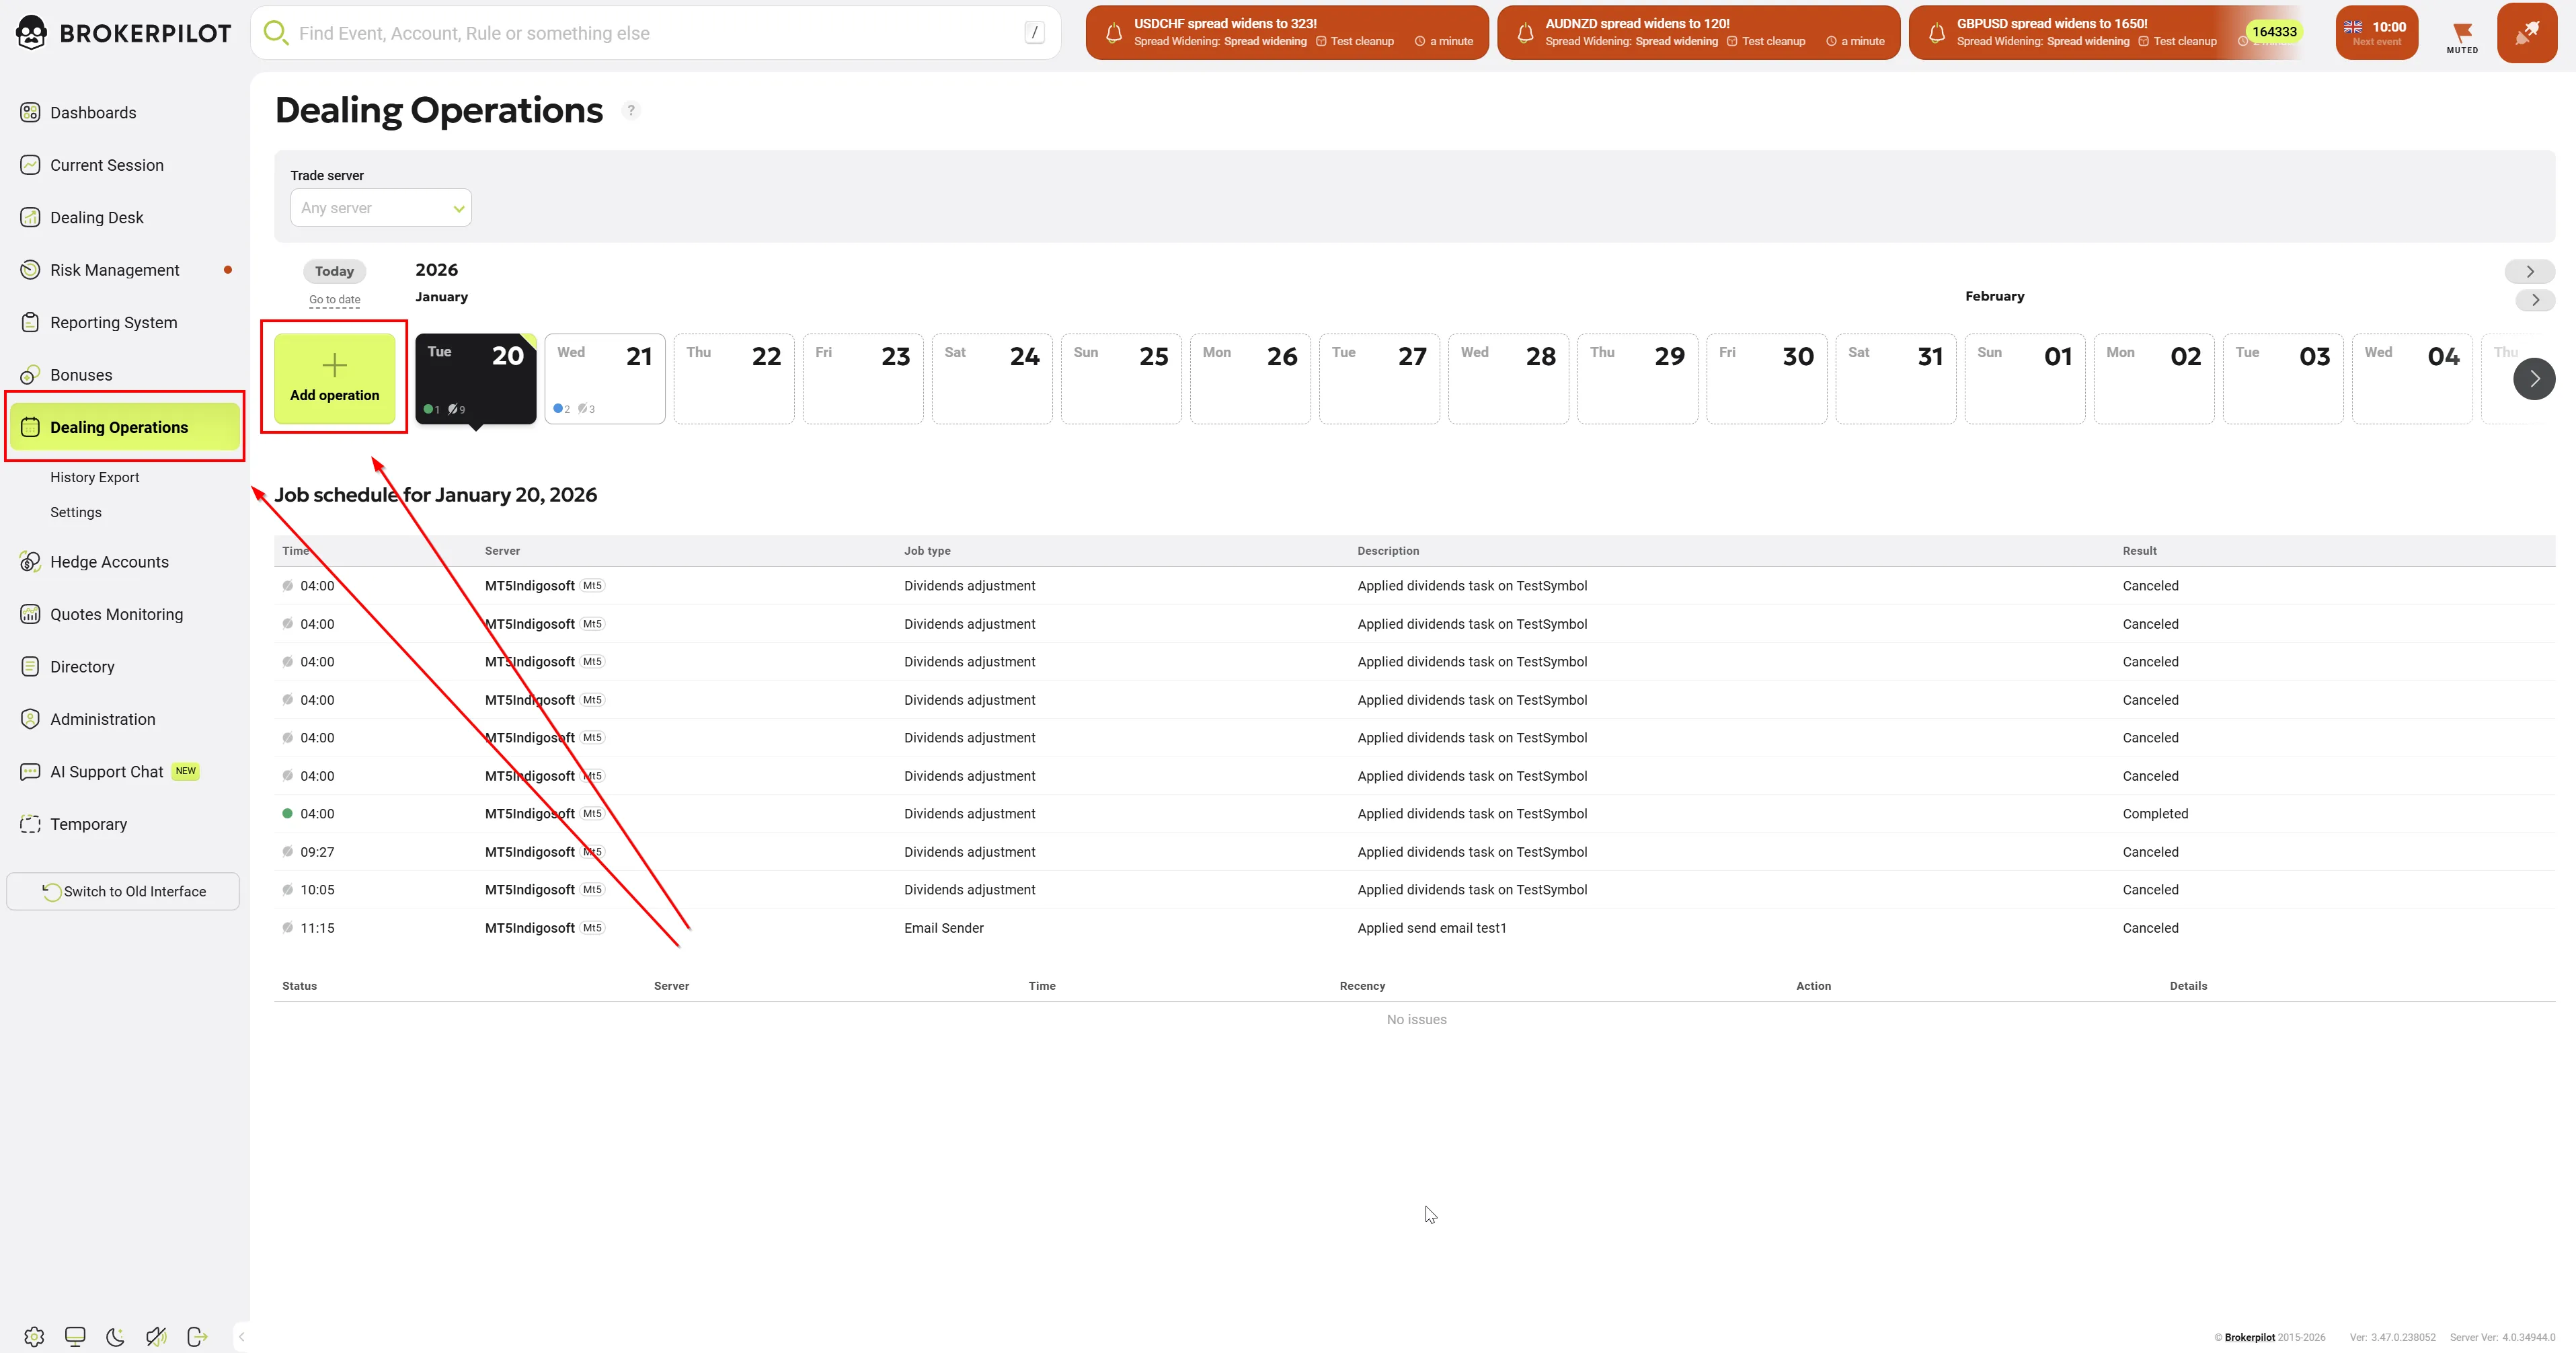Click Switch to Old Interface button
This screenshot has width=2576, height=1353.
pos(123,891)
